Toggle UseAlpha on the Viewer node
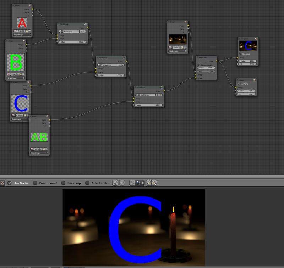The height and width of the screenshot is (268, 284). point(239,84)
